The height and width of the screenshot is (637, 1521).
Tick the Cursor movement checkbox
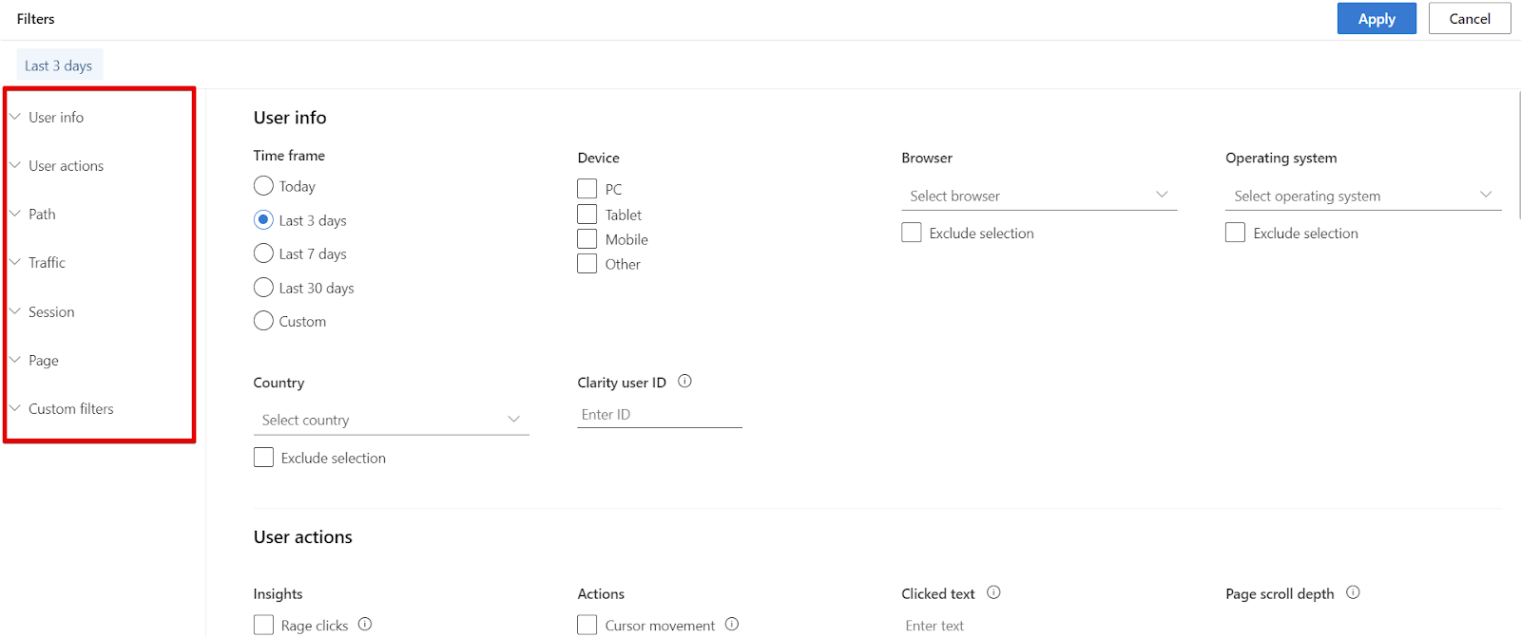pyautogui.click(x=587, y=625)
